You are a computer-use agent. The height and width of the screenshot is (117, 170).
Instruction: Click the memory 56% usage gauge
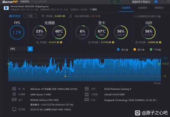pyautogui.click(x=149, y=32)
